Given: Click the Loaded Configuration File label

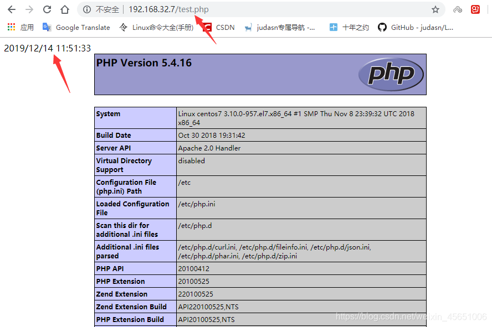Looking at the screenshot, I should tap(132, 208).
